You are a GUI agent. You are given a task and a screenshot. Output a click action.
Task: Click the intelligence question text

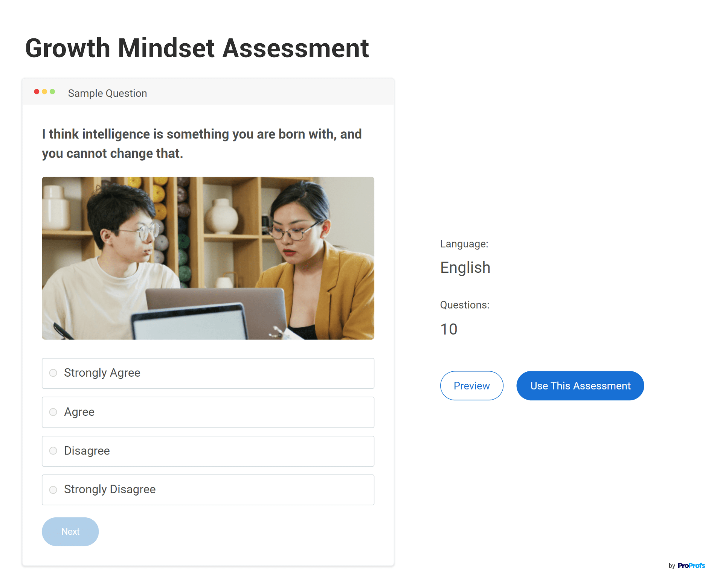click(x=202, y=144)
